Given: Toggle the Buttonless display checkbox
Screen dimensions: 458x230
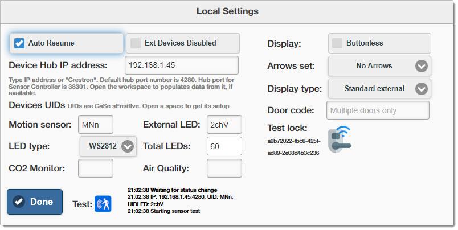Looking at the screenshot, I should point(337,43).
